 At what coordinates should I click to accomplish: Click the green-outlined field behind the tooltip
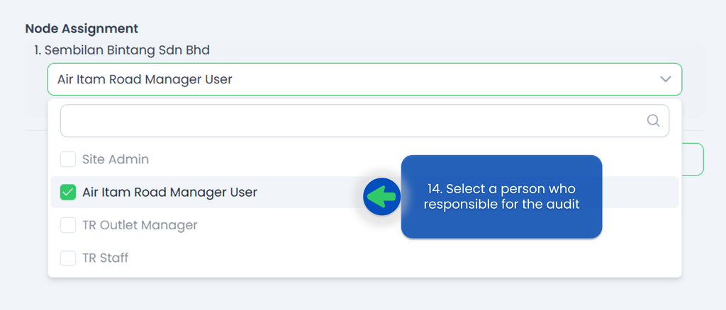[x=653, y=159]
